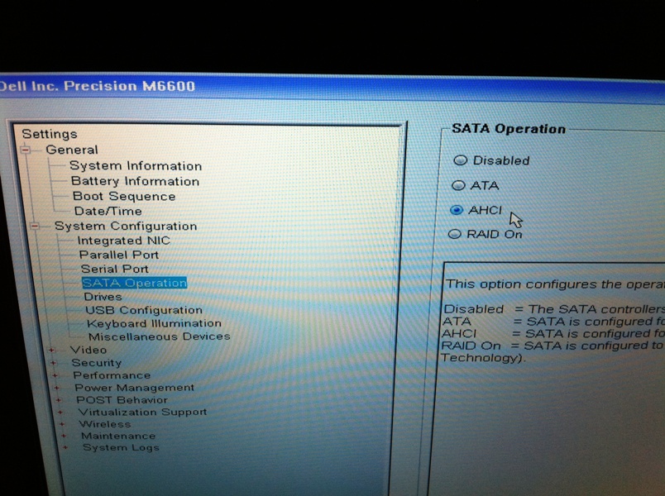Collapse the System Configuration section
Viewport: 665px width, 496px height.
36,226
